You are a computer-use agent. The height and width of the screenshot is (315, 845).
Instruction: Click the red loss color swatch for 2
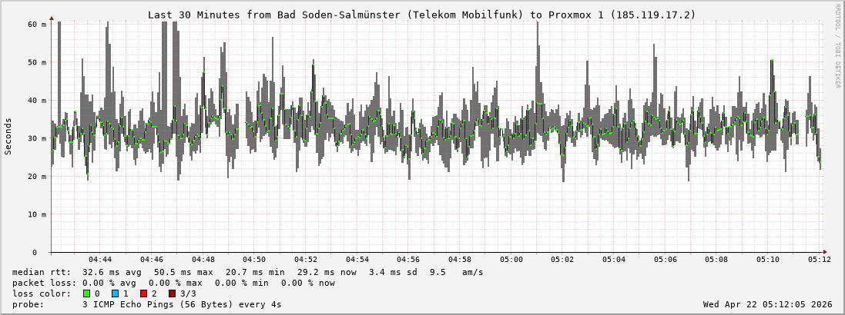(x=143, y=293)
